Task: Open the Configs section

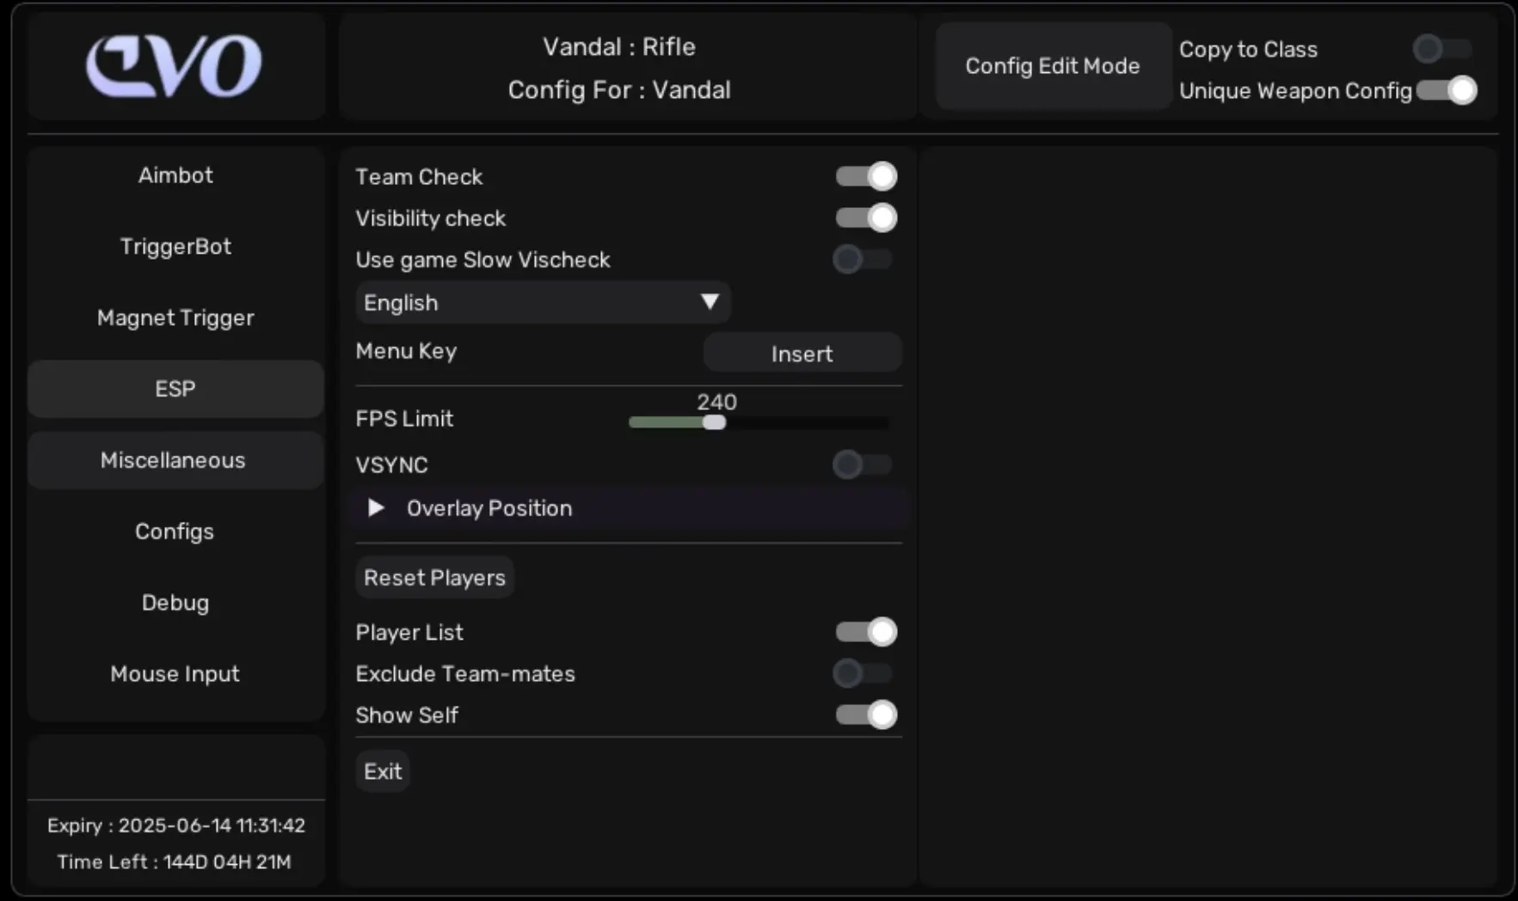Action: click(175, 531)
